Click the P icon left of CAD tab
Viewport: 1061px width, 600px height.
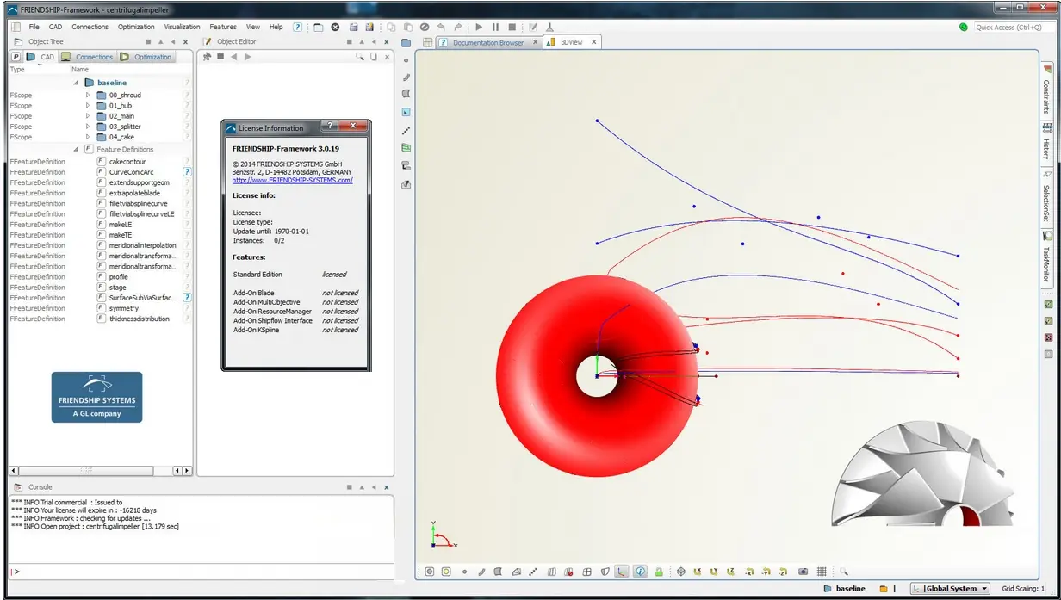click(x=16, y=57)
